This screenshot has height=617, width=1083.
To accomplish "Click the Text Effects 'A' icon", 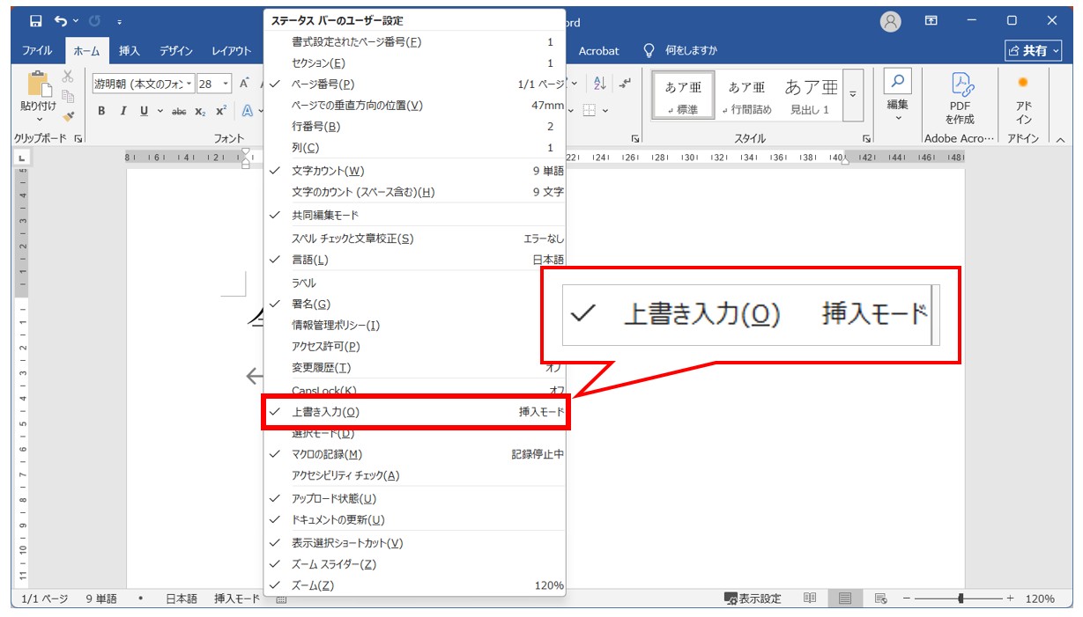I will tap(248, 111).
